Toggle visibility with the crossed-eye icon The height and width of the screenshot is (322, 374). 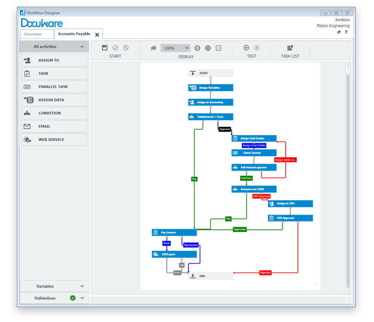tap(153, 48)
